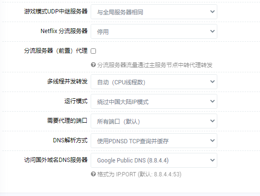Open 需要代理的端口 dropdown showing 所有端口（默认）
This screenshot has width=260, height=196.
coord(154,121)
